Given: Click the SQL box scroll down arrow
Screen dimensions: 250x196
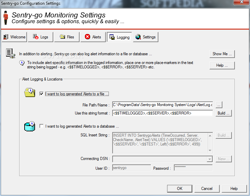Looking at the screenshot, I should point(210,150).
